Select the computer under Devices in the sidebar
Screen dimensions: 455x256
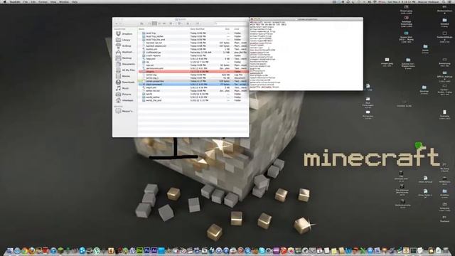coord(124,111)
